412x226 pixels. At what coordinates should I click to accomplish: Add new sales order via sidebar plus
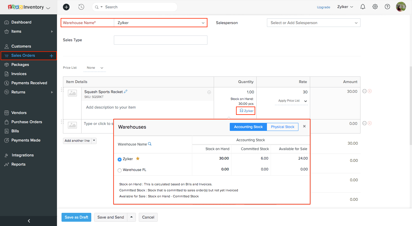click(51, 56)
